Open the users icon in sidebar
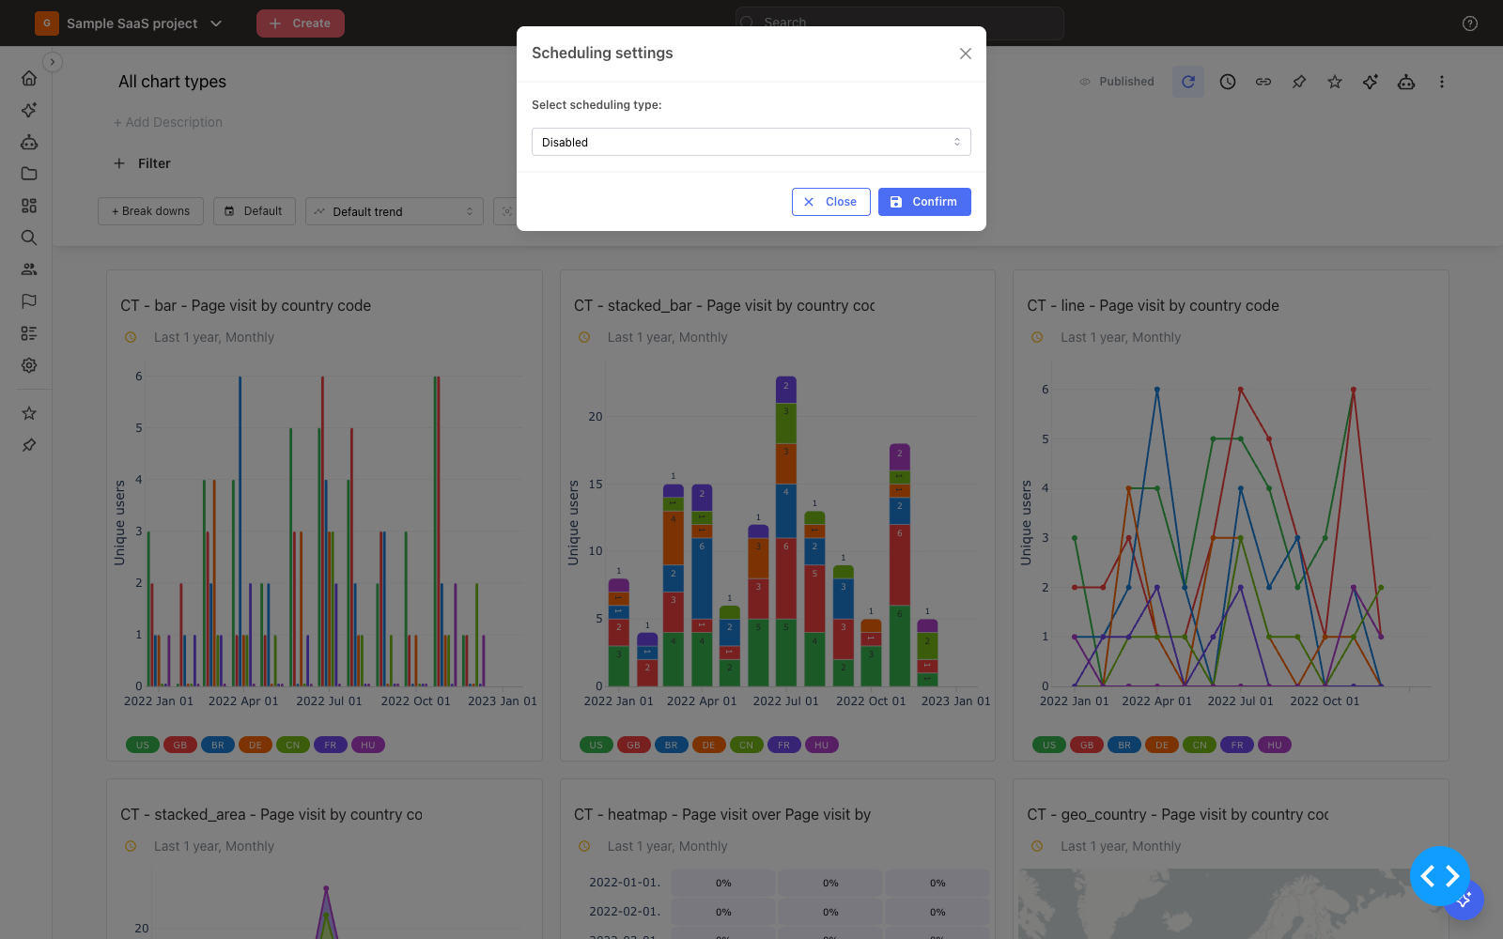1503x939 pixels. click(29, 269)
